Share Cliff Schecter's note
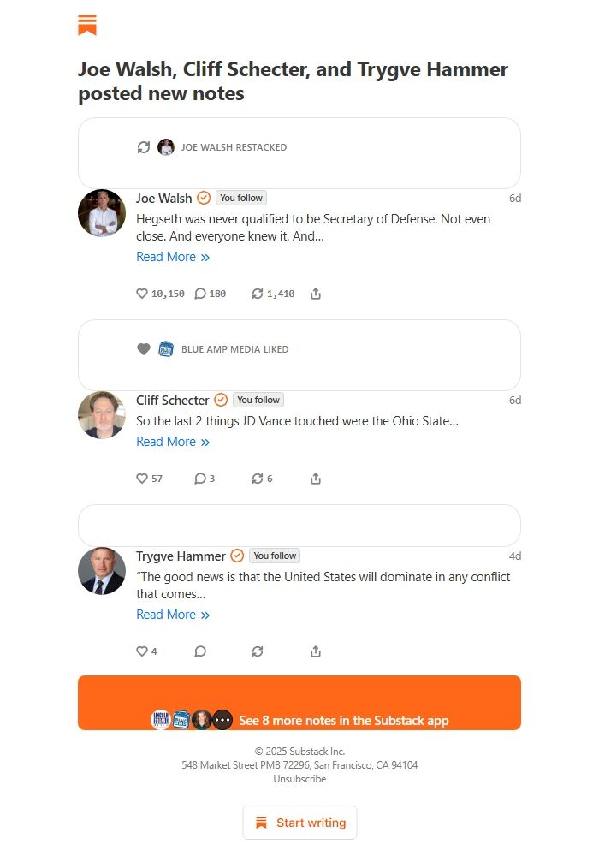Viewport: 599px width, 862px height. pos(316,479)
